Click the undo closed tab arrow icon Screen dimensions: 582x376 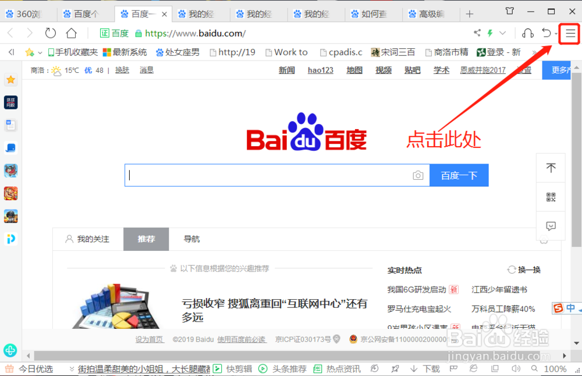click(x=546, y=33)
